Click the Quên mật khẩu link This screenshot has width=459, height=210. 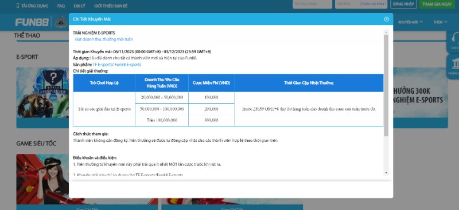pos(374,4)
